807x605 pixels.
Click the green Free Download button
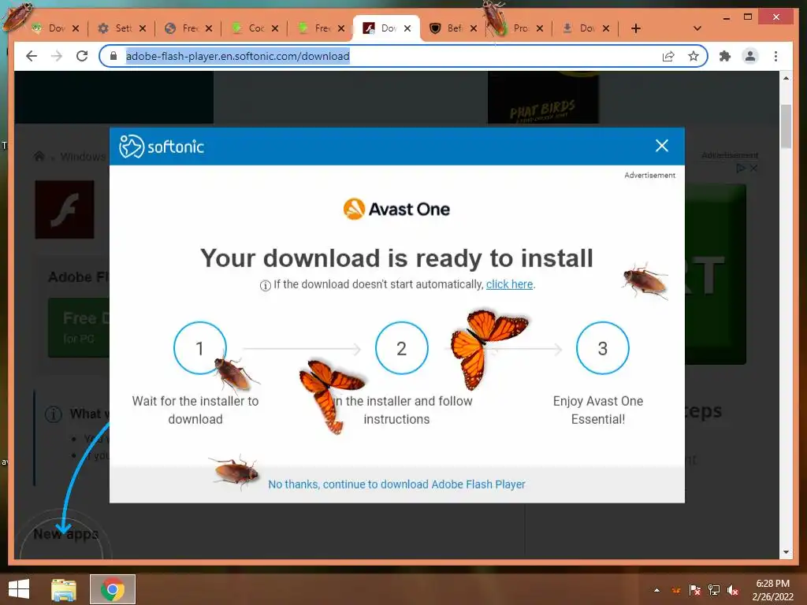pyautogui.click(x=79, y=327)
